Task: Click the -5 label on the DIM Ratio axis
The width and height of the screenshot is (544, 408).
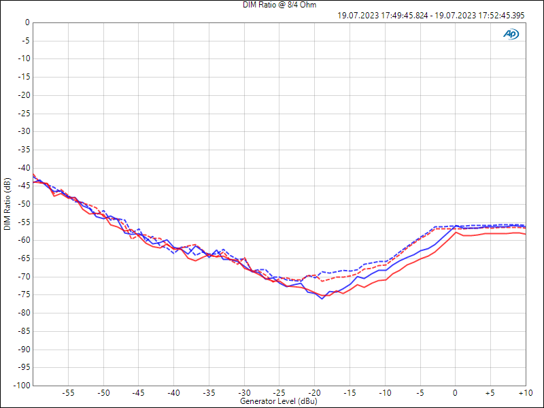Action: pyautogui.click(x=25, y=41)
